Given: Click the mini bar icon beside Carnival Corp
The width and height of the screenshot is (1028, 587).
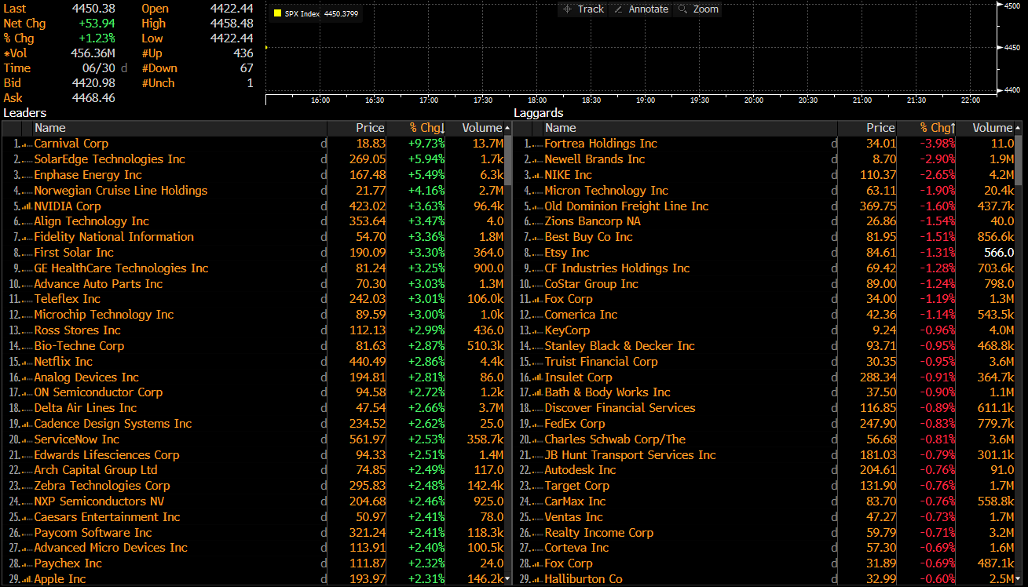Looking at the screenshot, I should pos(28,144).
